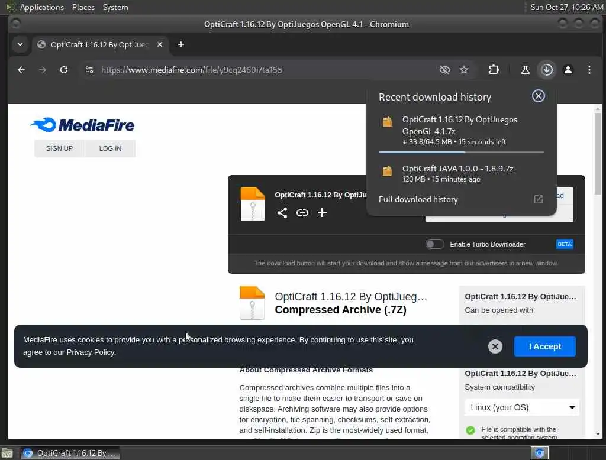Click the LOG IN button
The image size is (606, 460).
tap(110, 148)
